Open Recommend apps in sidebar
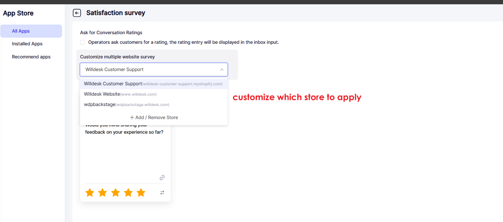 click(x=31, y=57)
